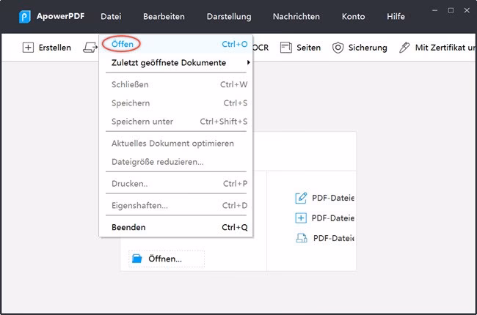The width and height of the screenshot is (477, 315).
Task: Click the convert icon next to Erstellen
Action: (x=90, y=48)
